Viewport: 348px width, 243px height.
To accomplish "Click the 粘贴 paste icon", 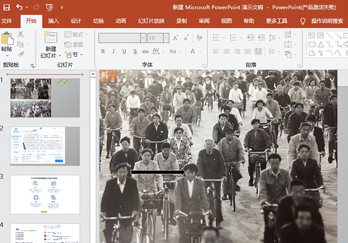I will [7, 38].
